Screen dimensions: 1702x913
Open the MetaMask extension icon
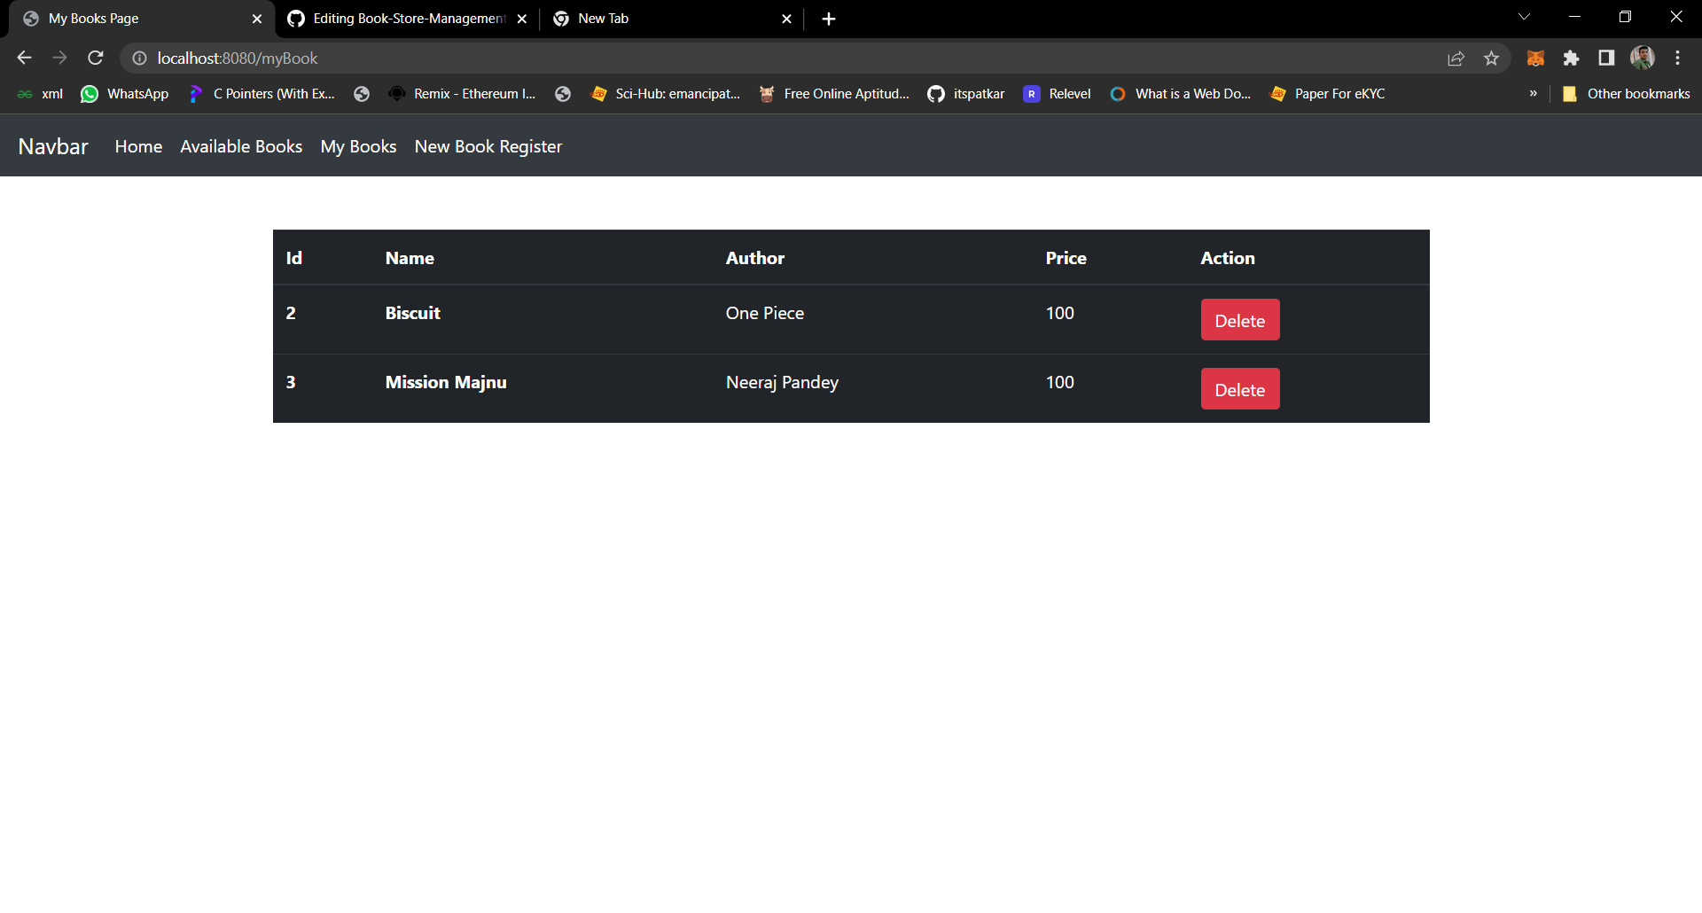pos(1536,58)
